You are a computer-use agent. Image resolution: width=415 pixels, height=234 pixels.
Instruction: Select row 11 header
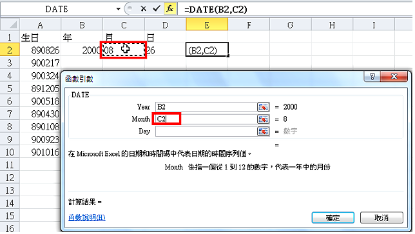click(x=10, y=164)
